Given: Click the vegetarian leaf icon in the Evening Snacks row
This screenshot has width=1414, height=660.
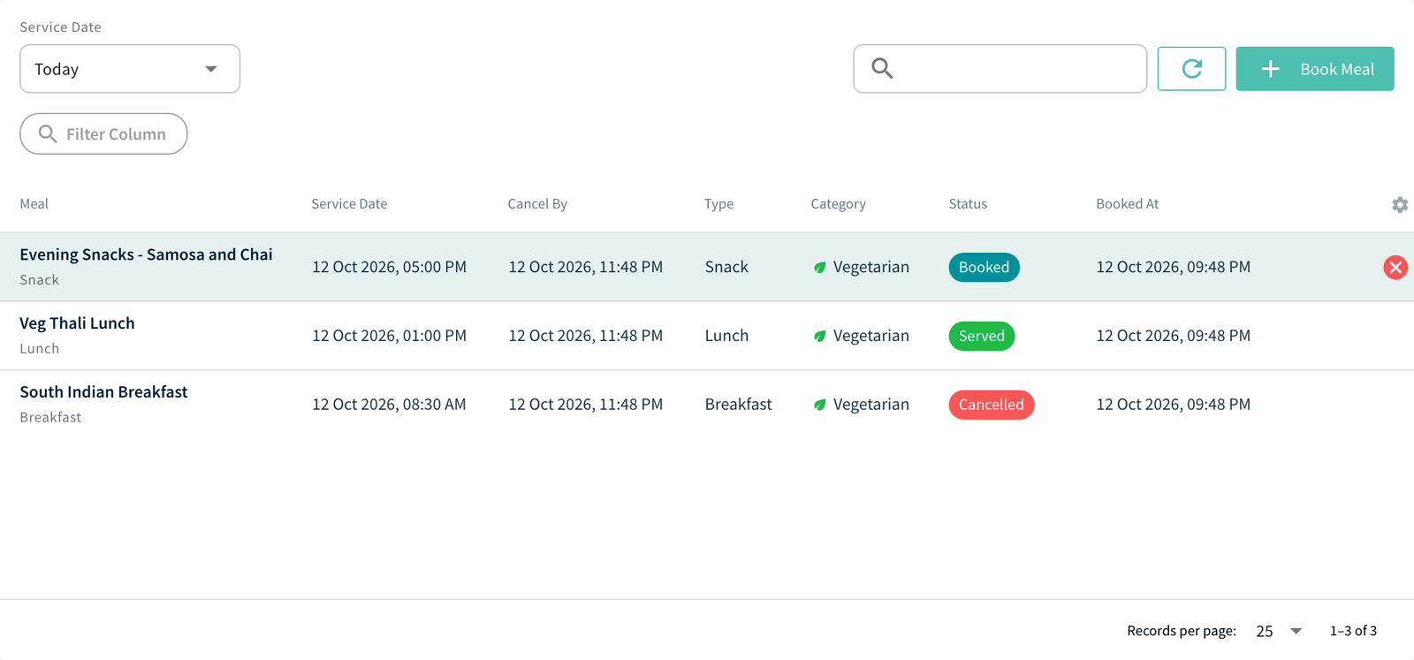Looking at the screenshot, I should click(820, 268).
